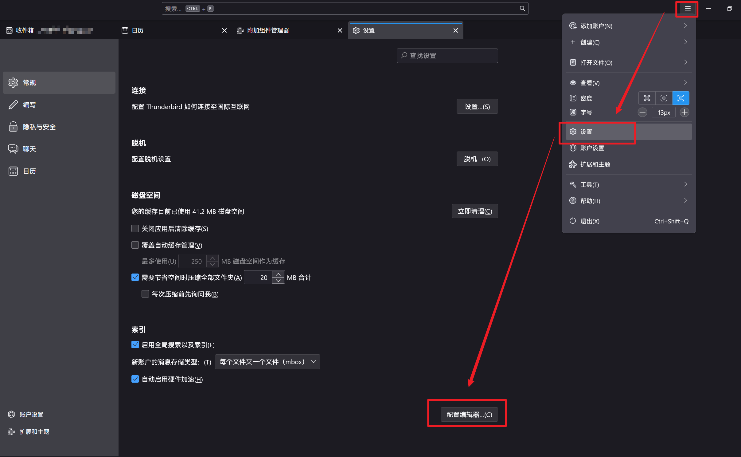Open 配置编辑器 button
The height and width of the screenshot is (457, 741).
point(468,414)
